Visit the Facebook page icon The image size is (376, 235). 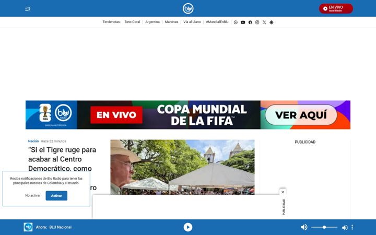pyautogui.click(x=250, y=22)
